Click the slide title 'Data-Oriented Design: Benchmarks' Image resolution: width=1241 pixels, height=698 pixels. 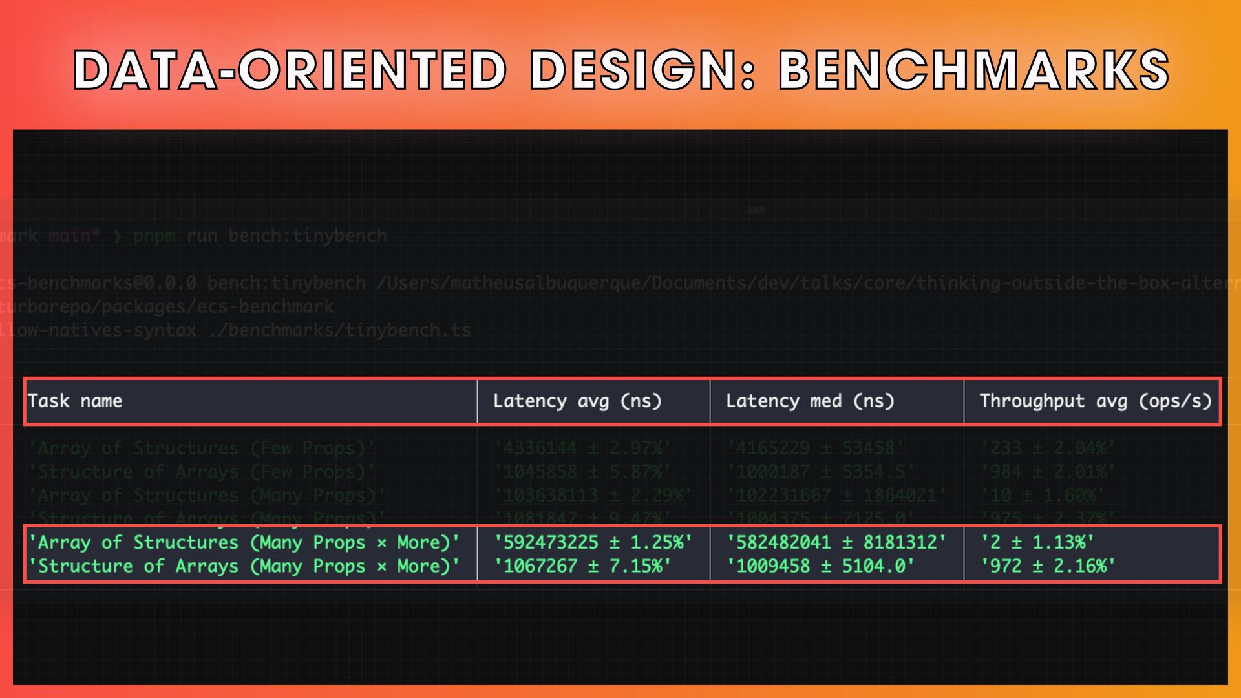point(620,70)
